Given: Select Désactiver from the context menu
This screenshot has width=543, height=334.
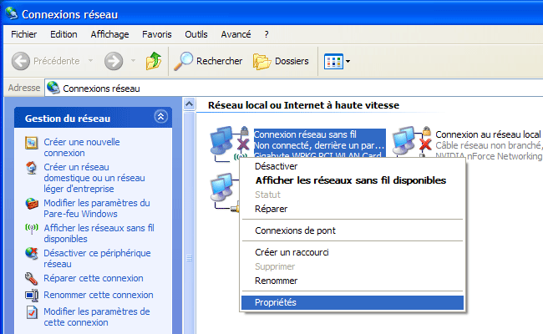Looking at the screenshot, I should coord(277,166).
